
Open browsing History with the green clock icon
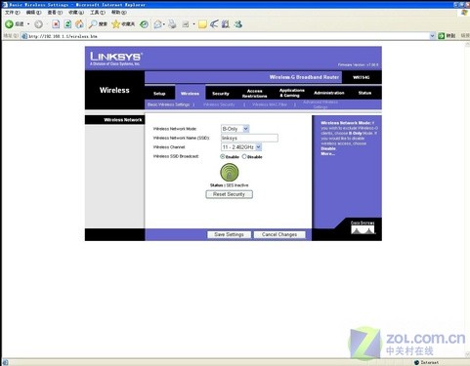[x=144, y=24]
